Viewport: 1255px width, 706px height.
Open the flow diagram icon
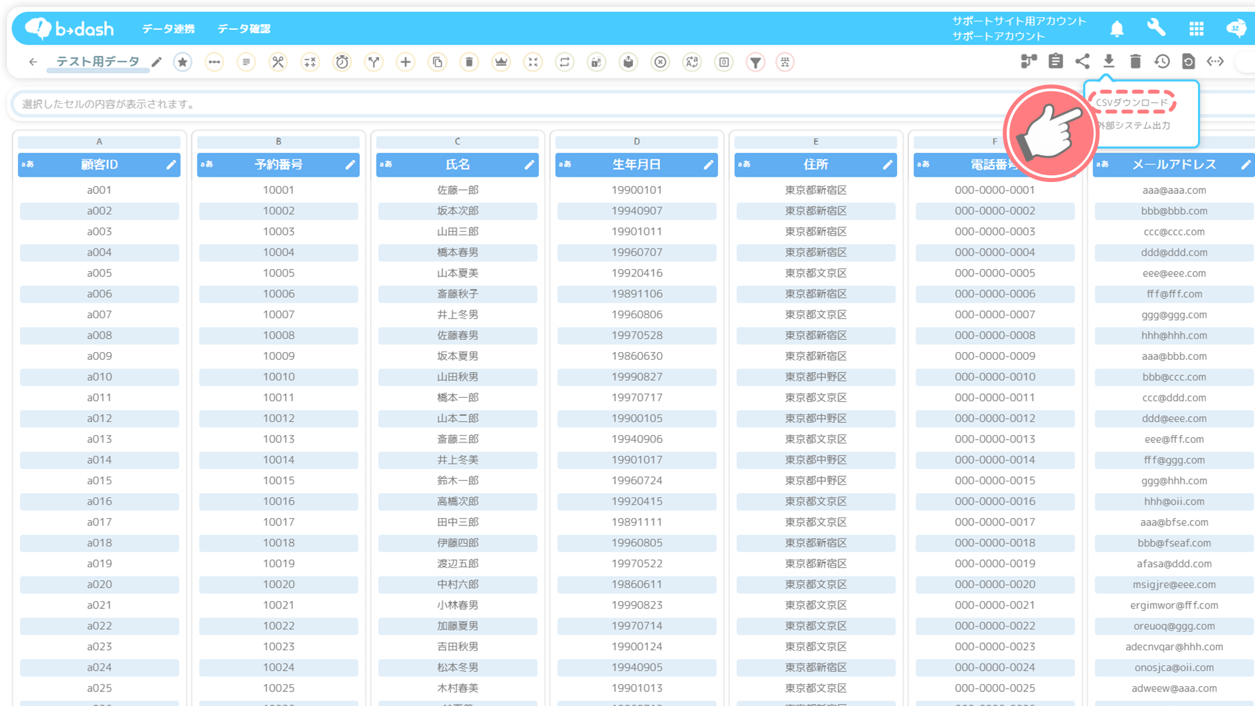pyautogui.click(x=1029, y=62)
